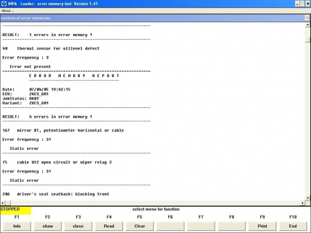The height and width of the screenshot is (233, 311).
Task: Click the horizontal scrollbar left arrow
Action: click(x=3, y=203)
